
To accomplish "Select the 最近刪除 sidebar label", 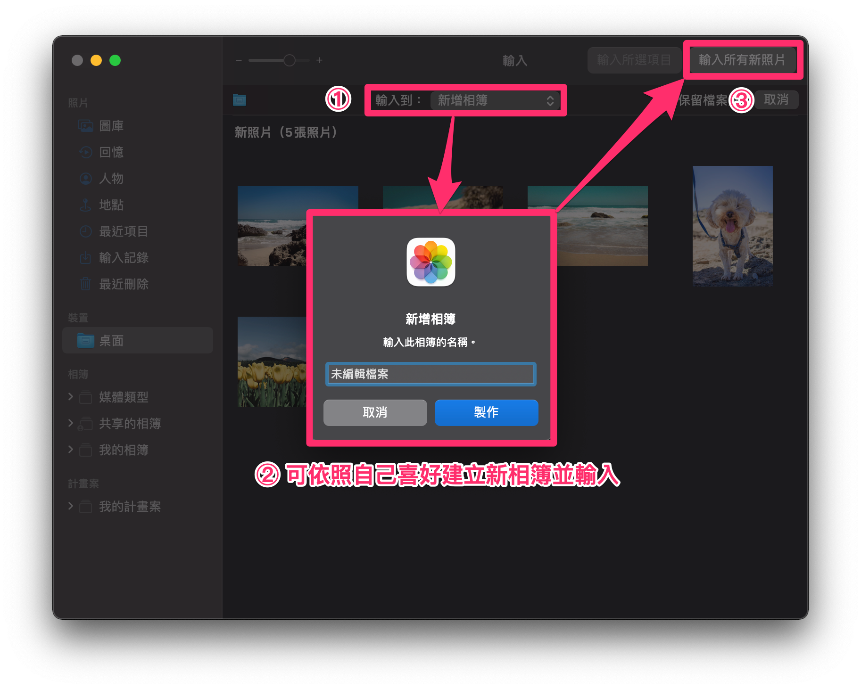I will click(124, 284).
